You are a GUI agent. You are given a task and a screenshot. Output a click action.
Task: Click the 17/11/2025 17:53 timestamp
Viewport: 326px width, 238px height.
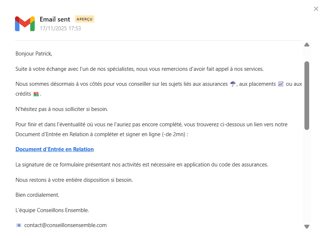tap(60, 28)
